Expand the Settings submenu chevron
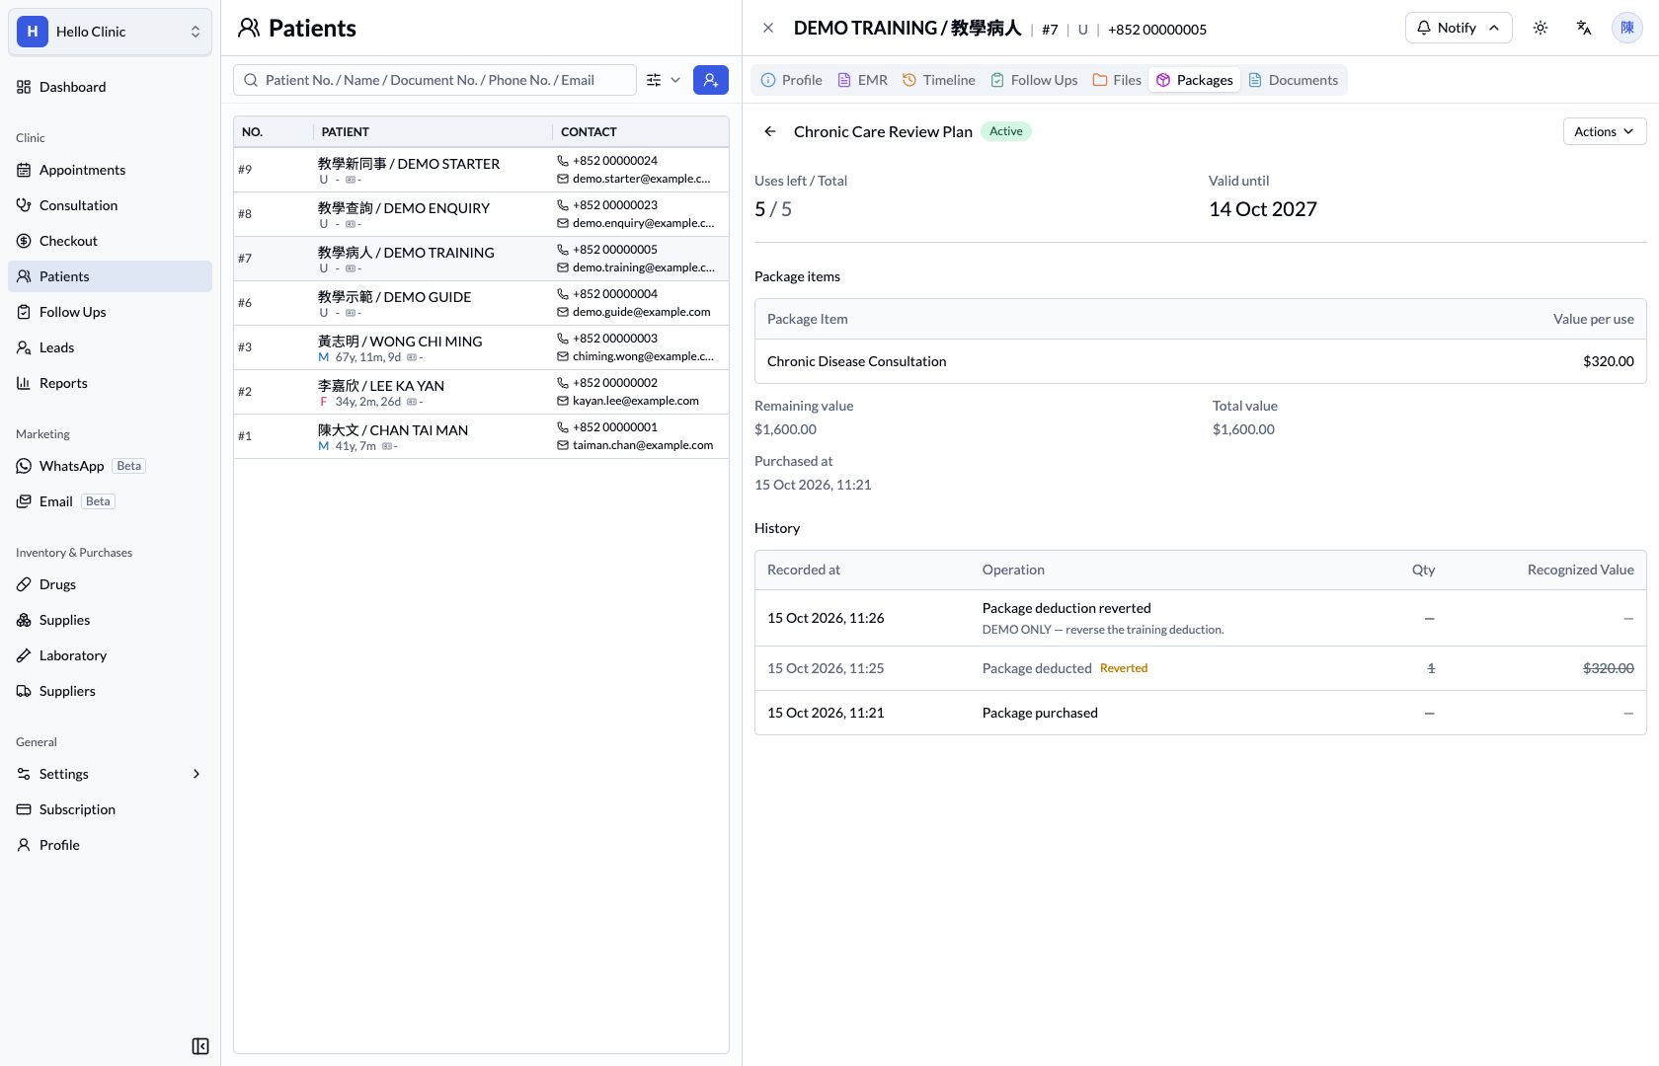1659x1066 pixels. click(x=197, y=774)
